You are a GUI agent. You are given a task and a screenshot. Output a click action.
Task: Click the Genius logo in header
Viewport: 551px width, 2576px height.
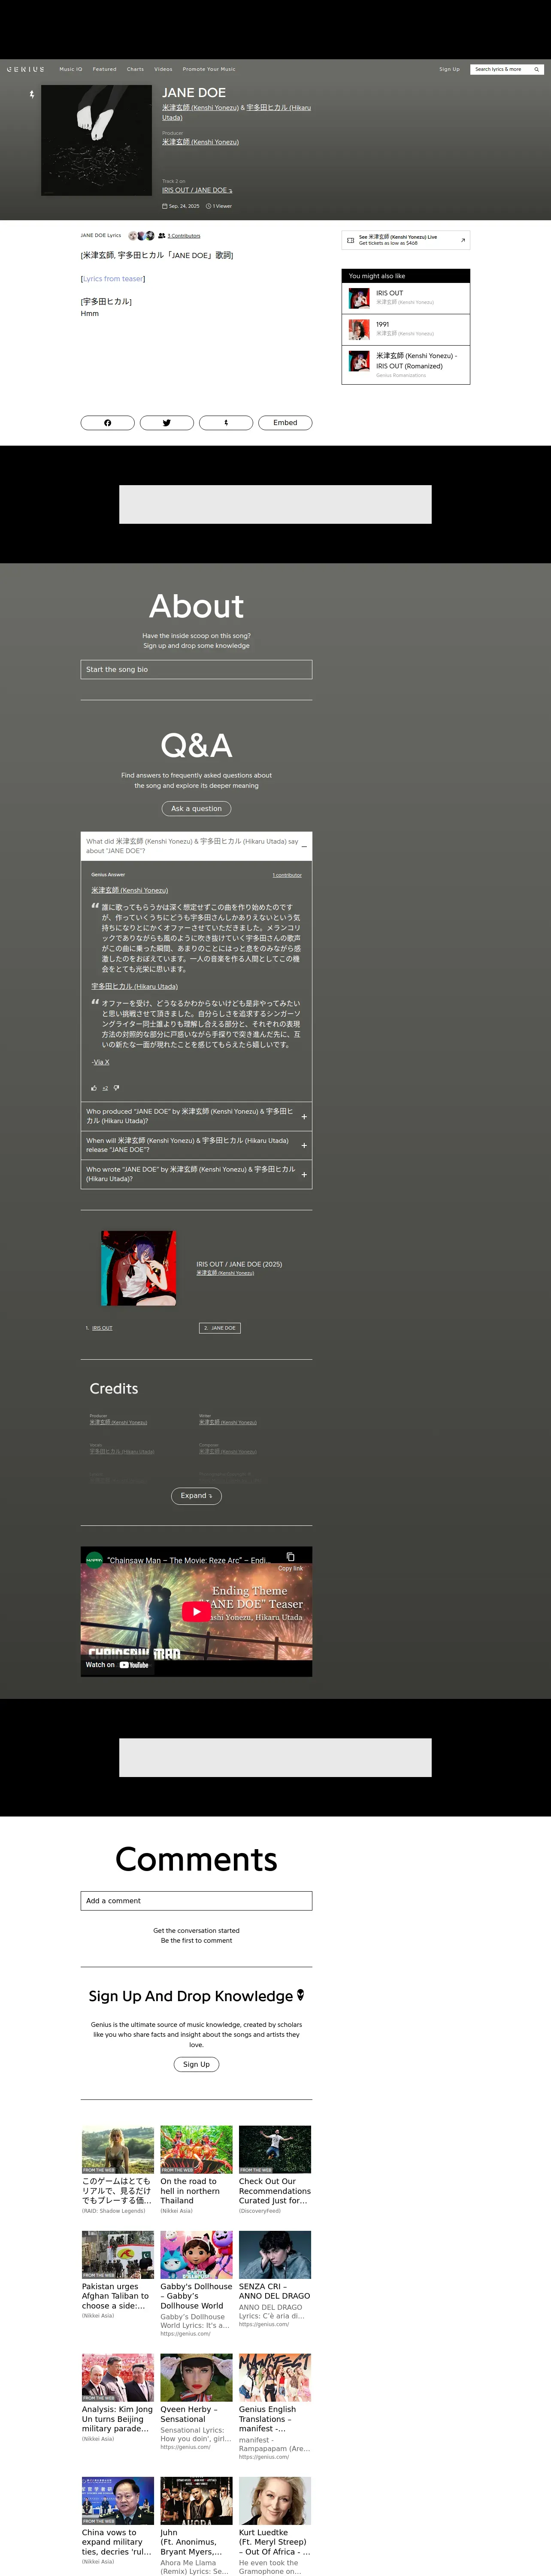click(x=25, y=69)
